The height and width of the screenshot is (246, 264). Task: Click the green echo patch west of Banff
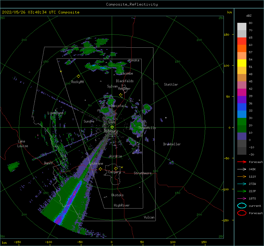point(13,166)
